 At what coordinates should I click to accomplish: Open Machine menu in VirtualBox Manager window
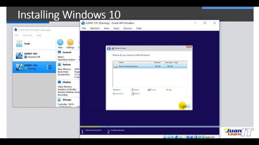[x=28, y=35]
